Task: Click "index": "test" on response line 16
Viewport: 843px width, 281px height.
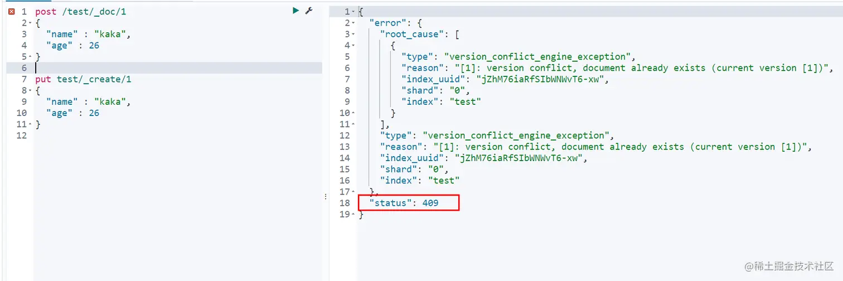Action: coord(419,181)
